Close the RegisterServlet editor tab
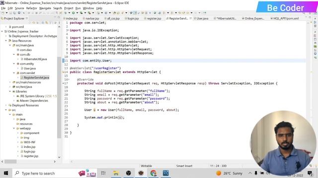This screenshot has width=318, height=178. pyautogui.click(x=191, y=18)
